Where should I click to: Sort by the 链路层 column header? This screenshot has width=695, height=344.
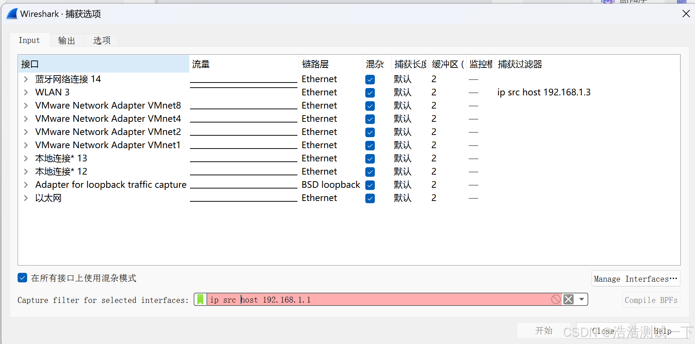tap(331, 64)
